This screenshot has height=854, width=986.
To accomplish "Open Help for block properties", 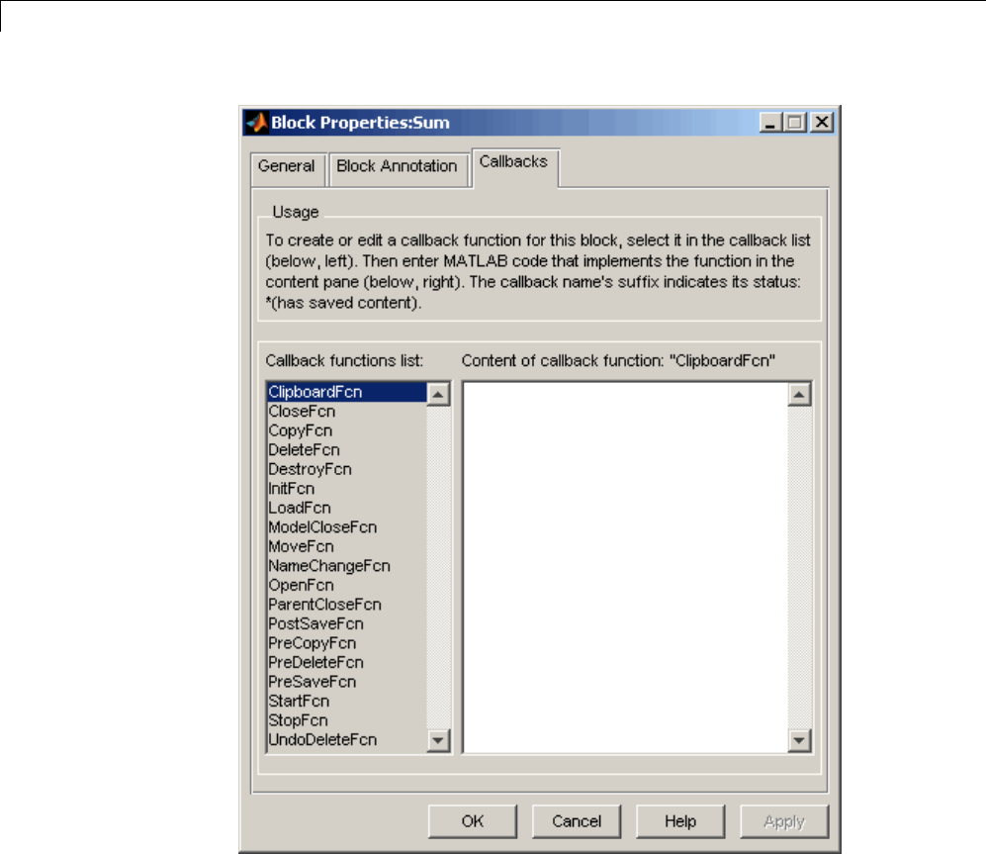I will pos(680,821).
